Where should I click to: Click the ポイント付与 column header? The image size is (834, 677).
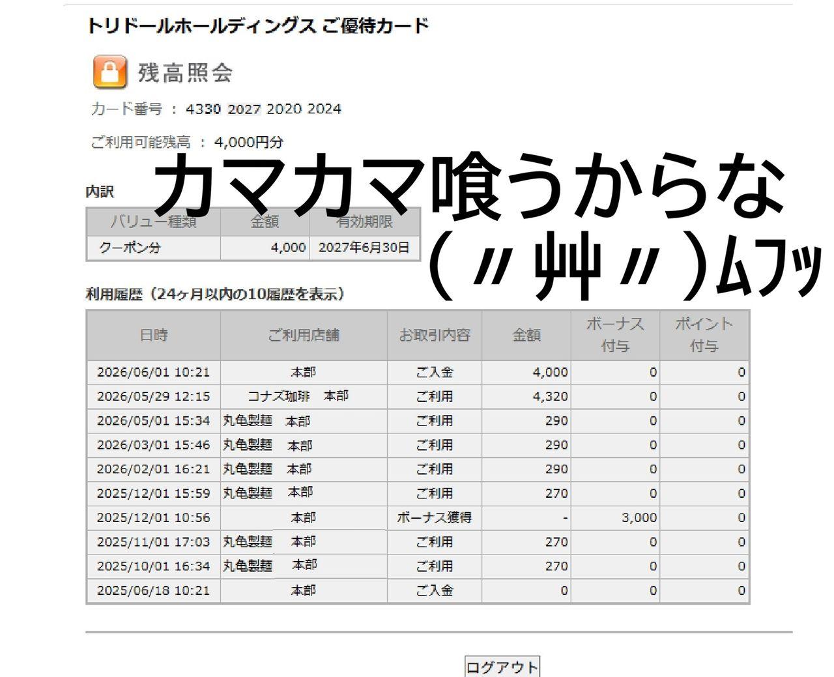tap(704, 335)
